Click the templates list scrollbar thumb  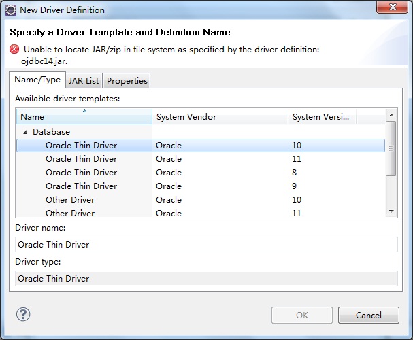click(391, 148)
